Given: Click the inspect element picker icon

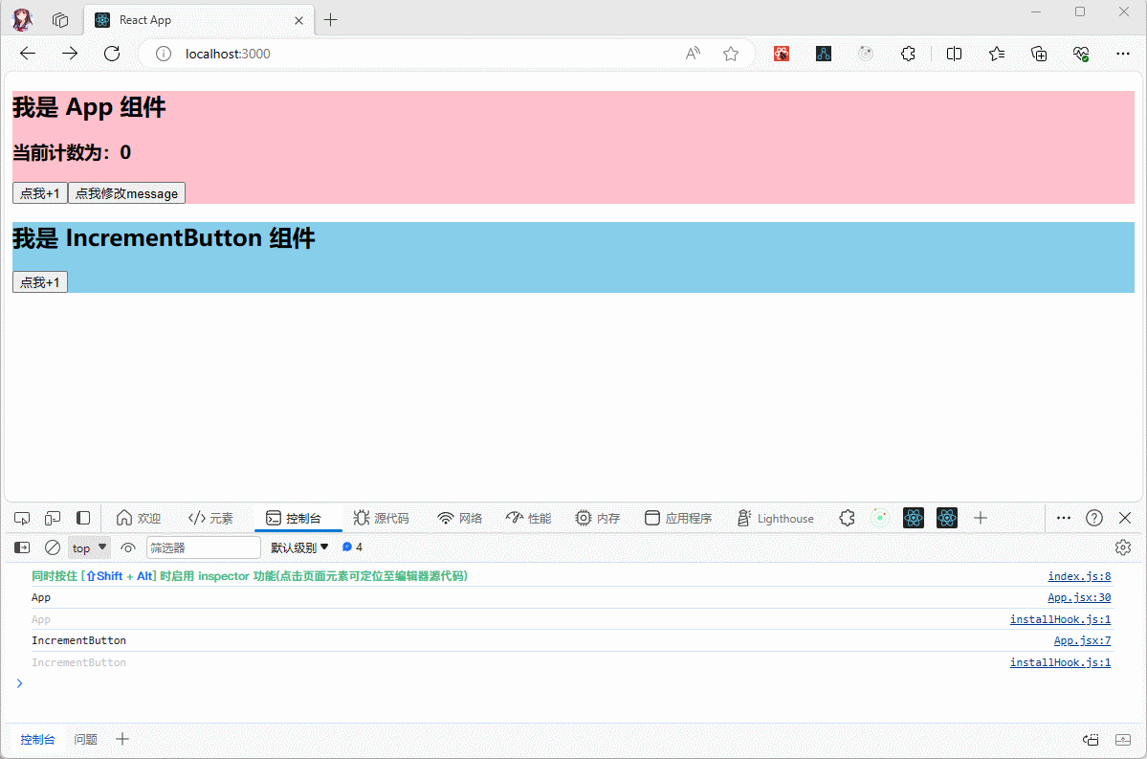Looking at the screenshot, I should [x=22, y=518].
